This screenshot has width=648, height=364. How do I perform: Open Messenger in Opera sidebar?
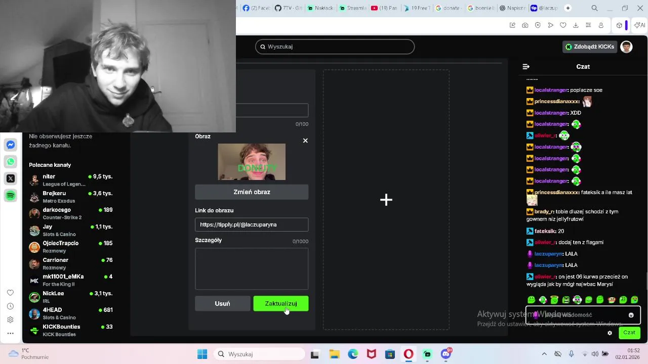(11, 145)
